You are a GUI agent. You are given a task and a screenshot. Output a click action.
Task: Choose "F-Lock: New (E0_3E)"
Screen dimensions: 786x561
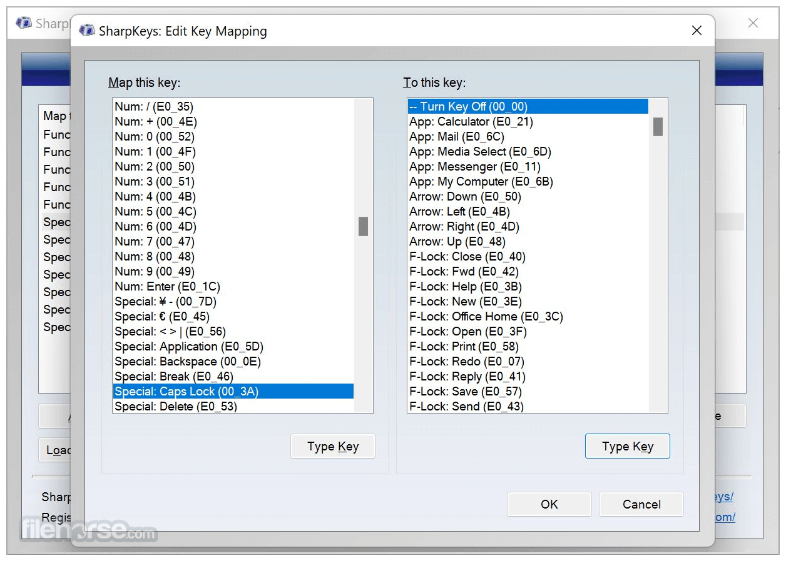point(528,301)
